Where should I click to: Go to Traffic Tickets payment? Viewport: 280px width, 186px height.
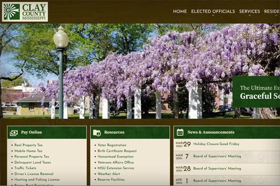click(x=25, y=168)
